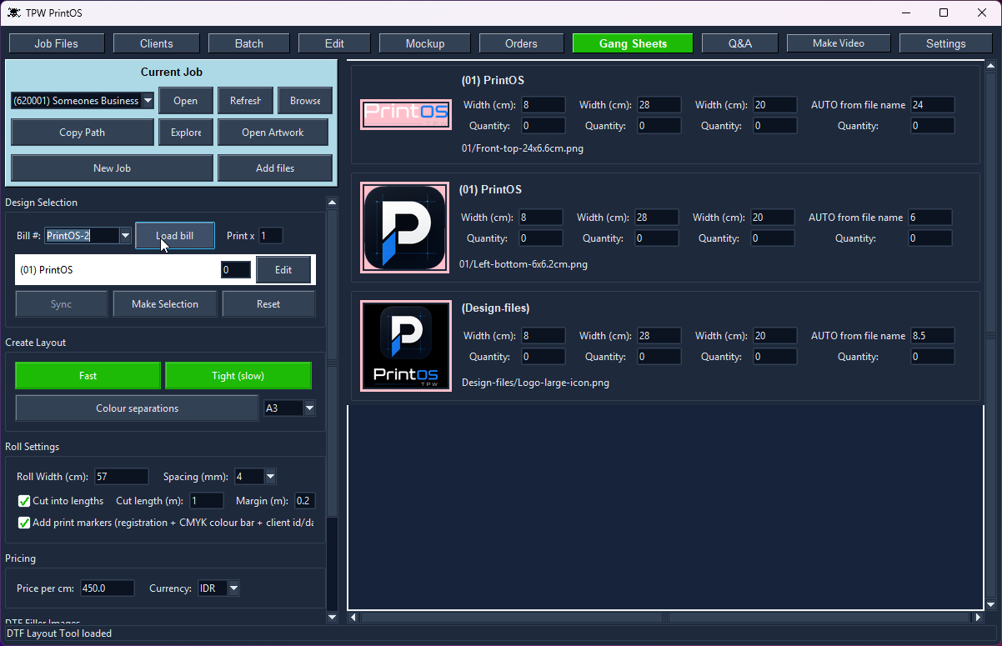Image resolution: width=1002 pixels, height=646 pixels.
Task: Open the Spacing (mm) dropdown
Action: (x=270, y=477)
